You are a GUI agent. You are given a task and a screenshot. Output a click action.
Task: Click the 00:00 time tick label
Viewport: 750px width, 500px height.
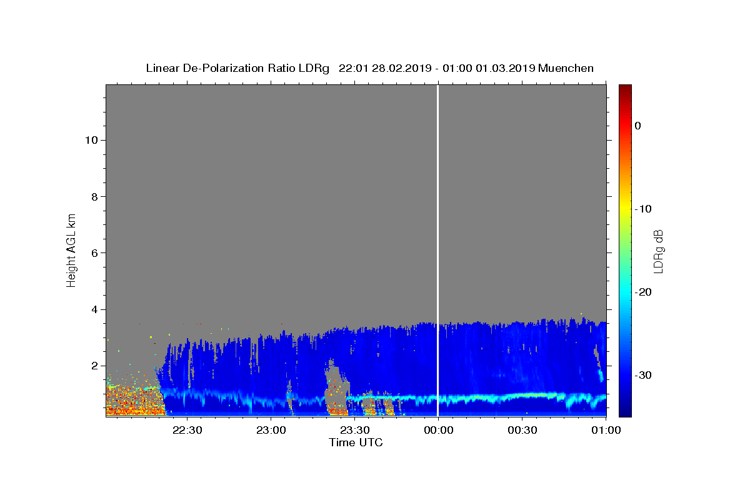[438, 430]
